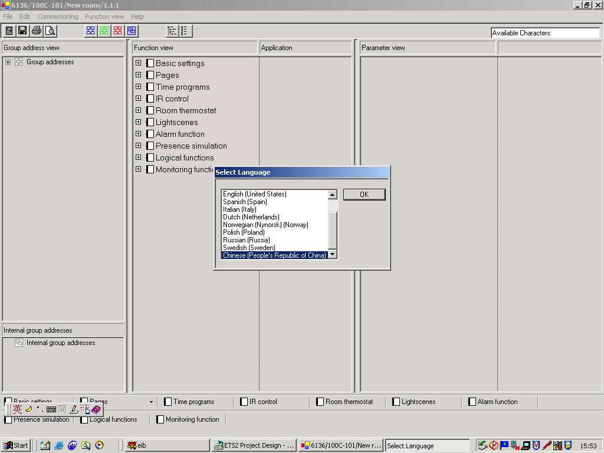Select English (United States) in language list
The image size is (604, 453).
[x=255, y=194]
